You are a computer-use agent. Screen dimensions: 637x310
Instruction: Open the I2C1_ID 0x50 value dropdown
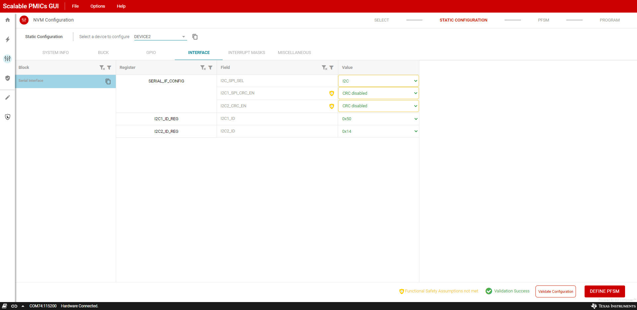(378, 119)
